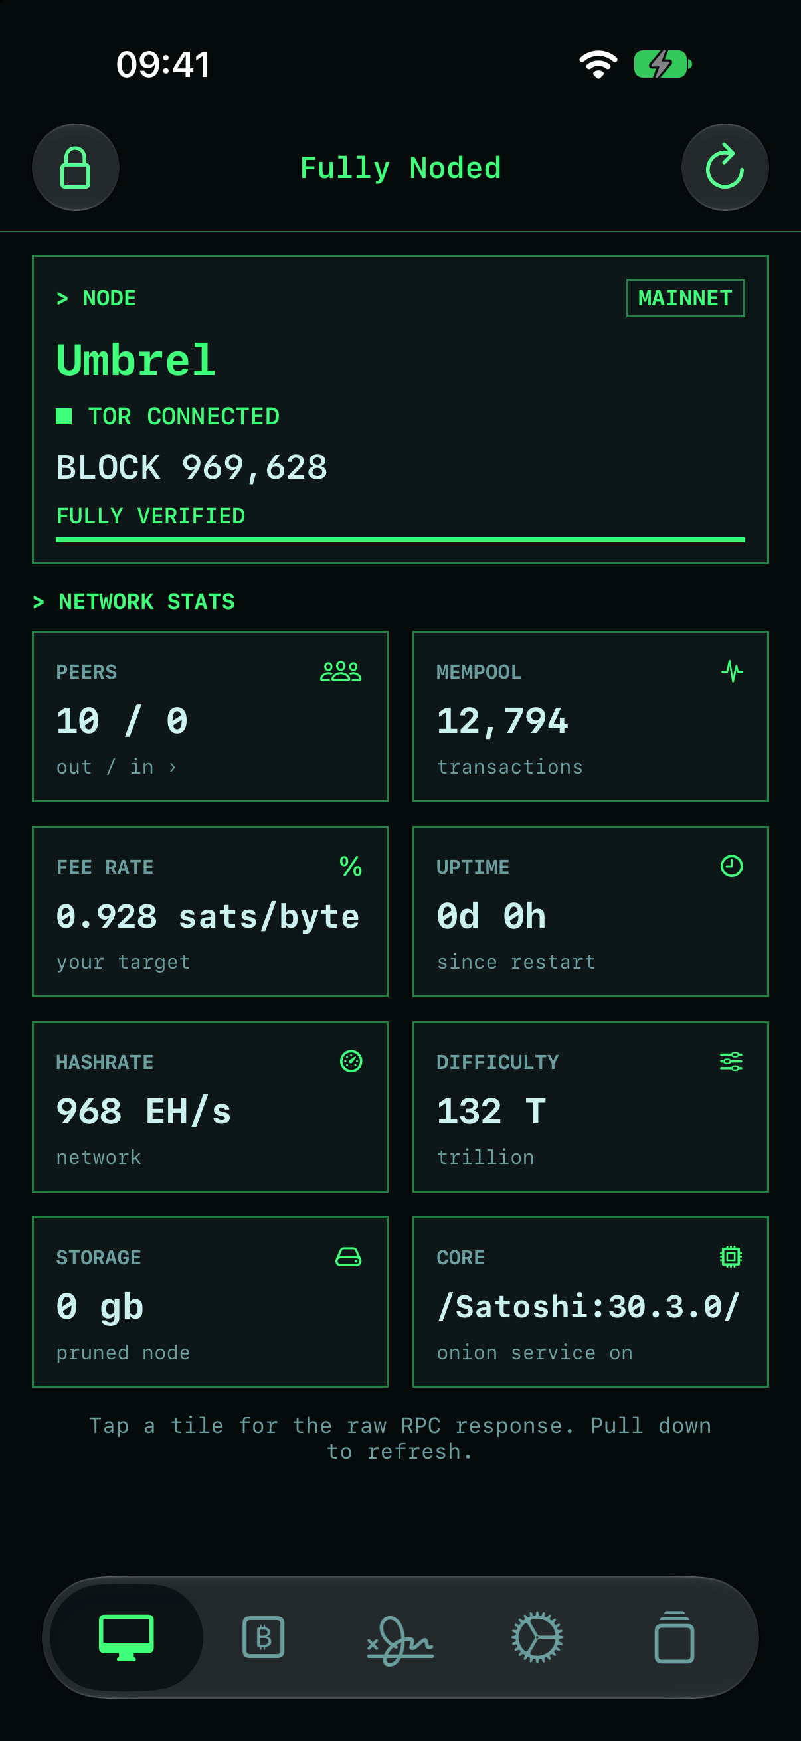Tap the uptime clock icon

pos(731,867)
